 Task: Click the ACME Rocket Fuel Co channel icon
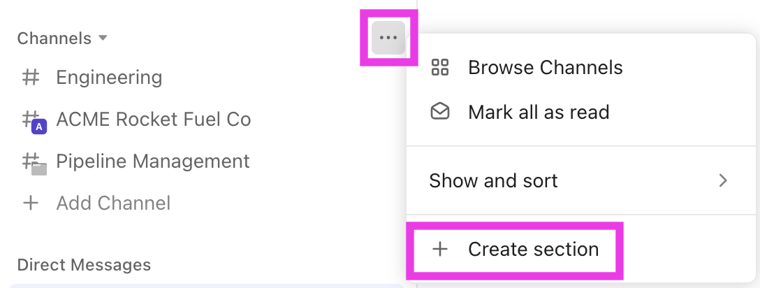click(x=34, y=120)
